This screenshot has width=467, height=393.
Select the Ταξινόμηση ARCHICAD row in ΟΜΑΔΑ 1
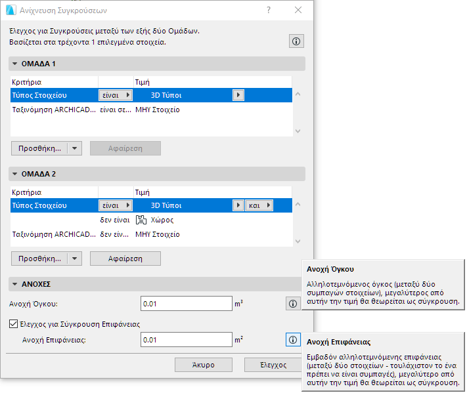[53, 110]
